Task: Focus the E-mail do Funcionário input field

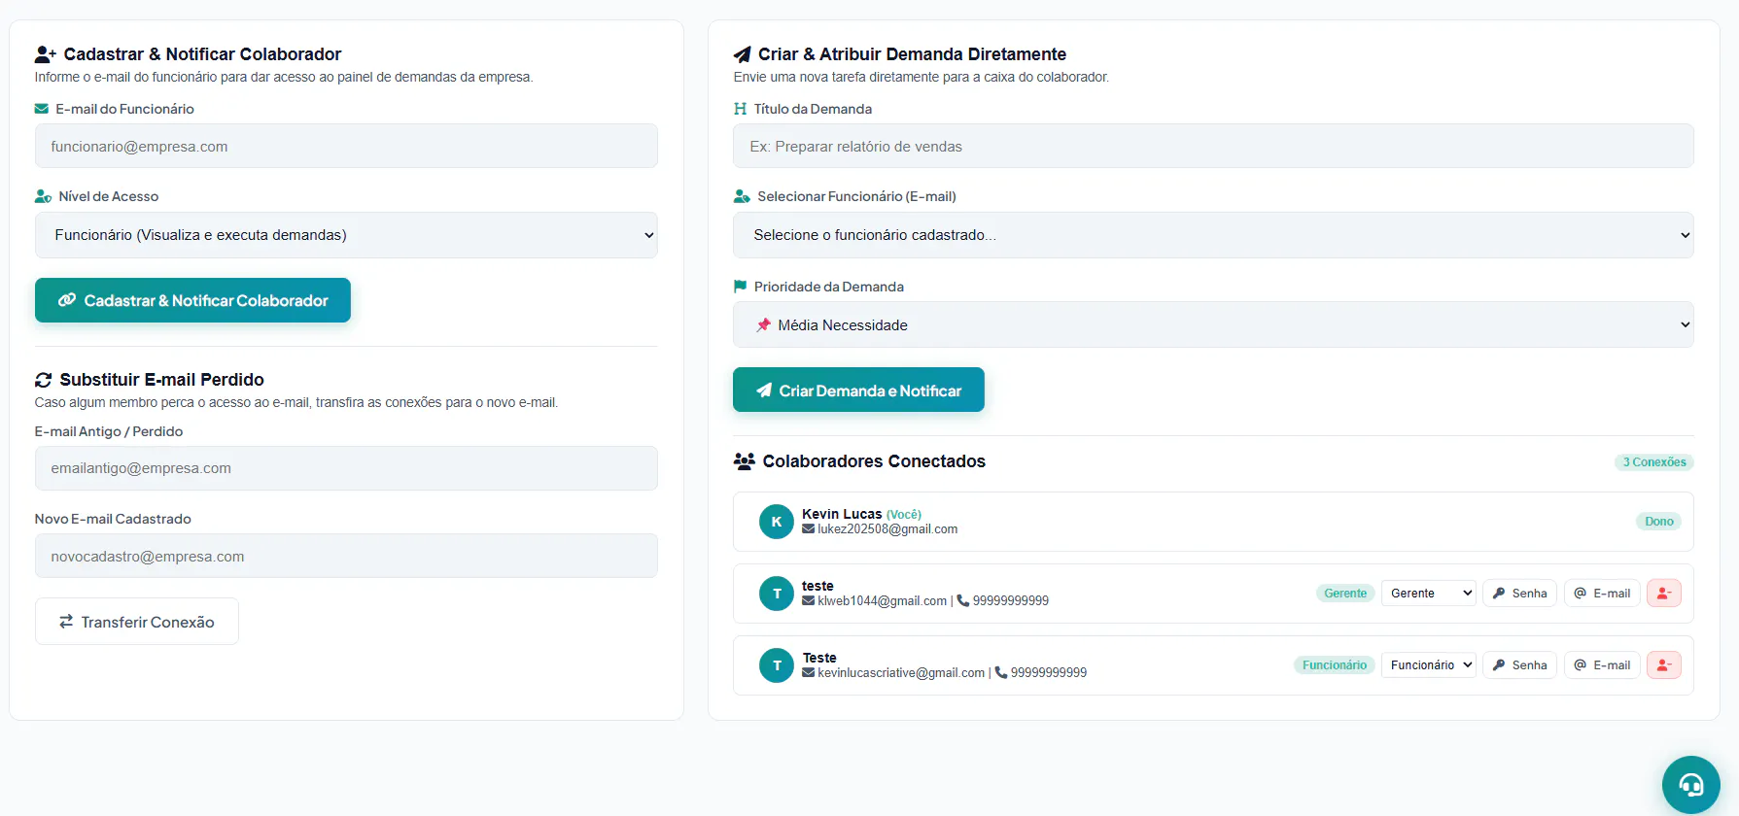Action: [346, 146]
